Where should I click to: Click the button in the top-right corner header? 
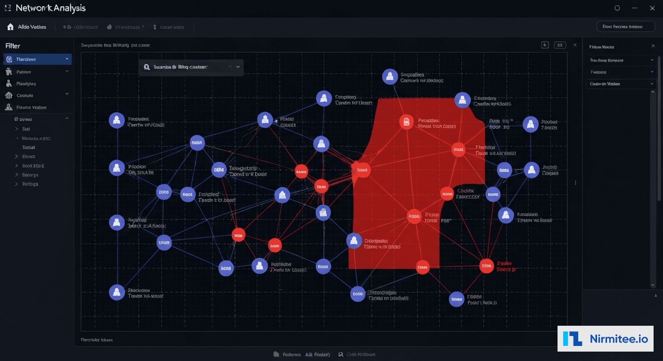coord(625,26)
